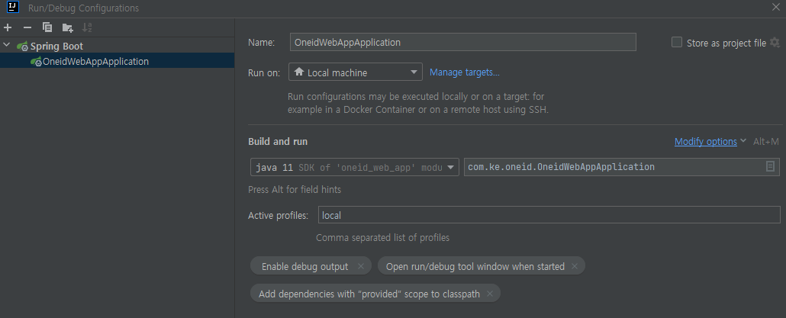786x318 pixels.
Task: Open the Run on Local machine dropdown
Action: pos(356,72)
